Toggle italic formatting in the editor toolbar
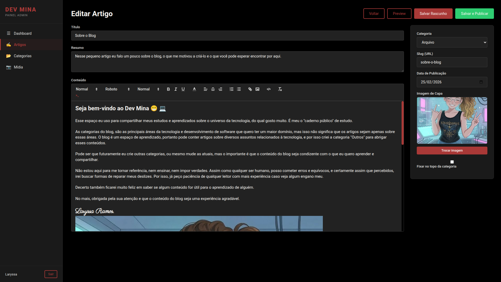501x282 pixels. pyautogui.click(x=176, y=89)
